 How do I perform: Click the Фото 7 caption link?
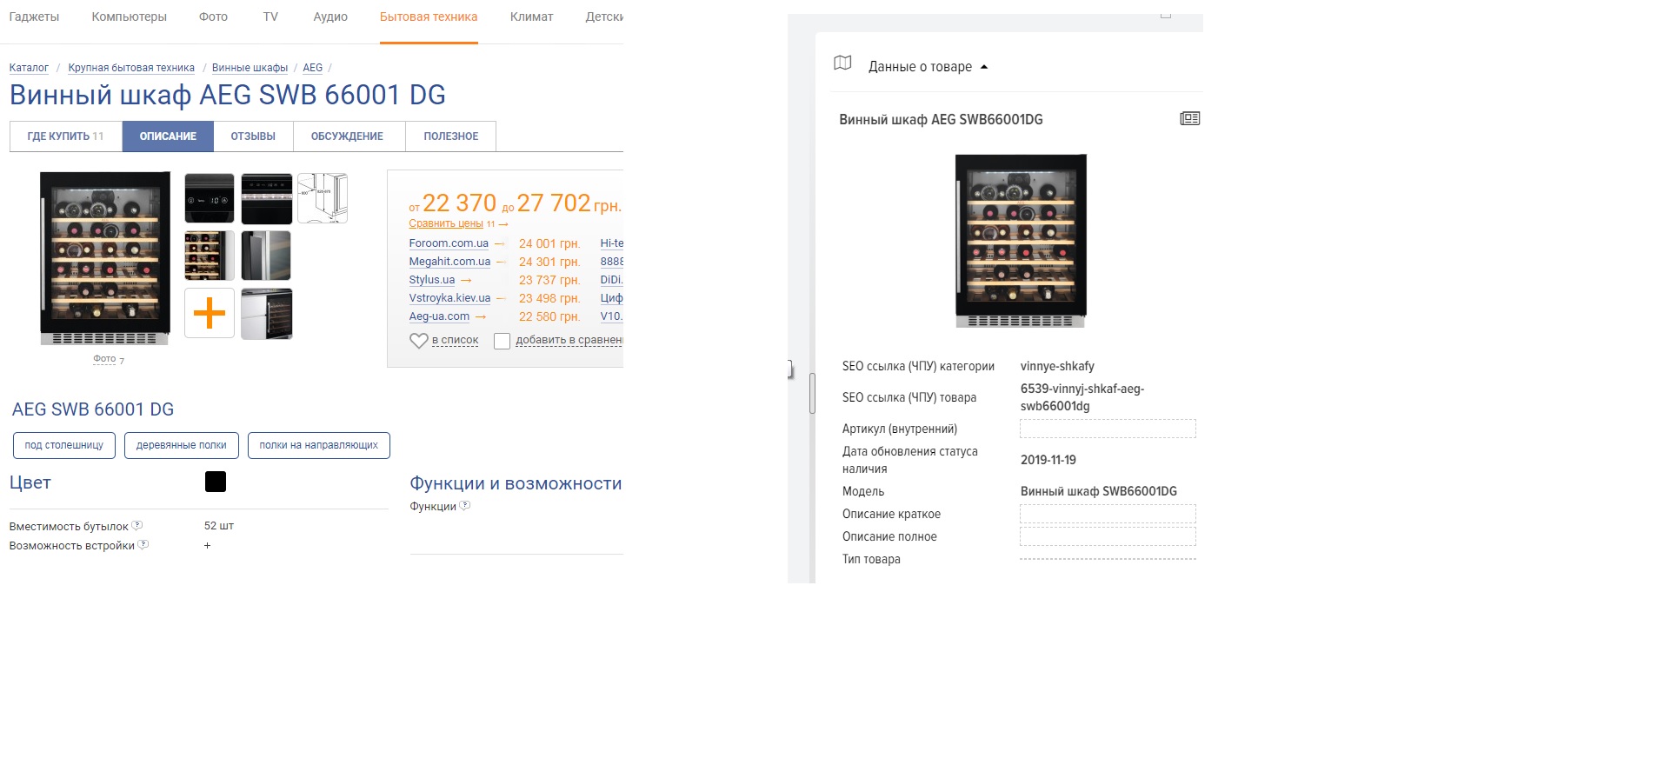pos(109,359)
